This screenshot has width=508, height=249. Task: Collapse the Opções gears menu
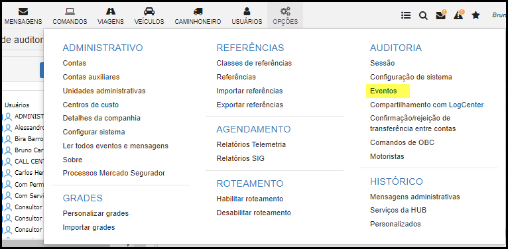tap(285, 15)
